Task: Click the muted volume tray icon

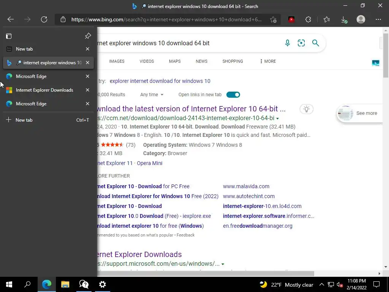Action: pyautogui.click(x=340, y=285)
